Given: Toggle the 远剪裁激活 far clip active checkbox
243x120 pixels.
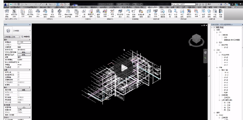Looking at the screenshot, I should pos(19,80).
